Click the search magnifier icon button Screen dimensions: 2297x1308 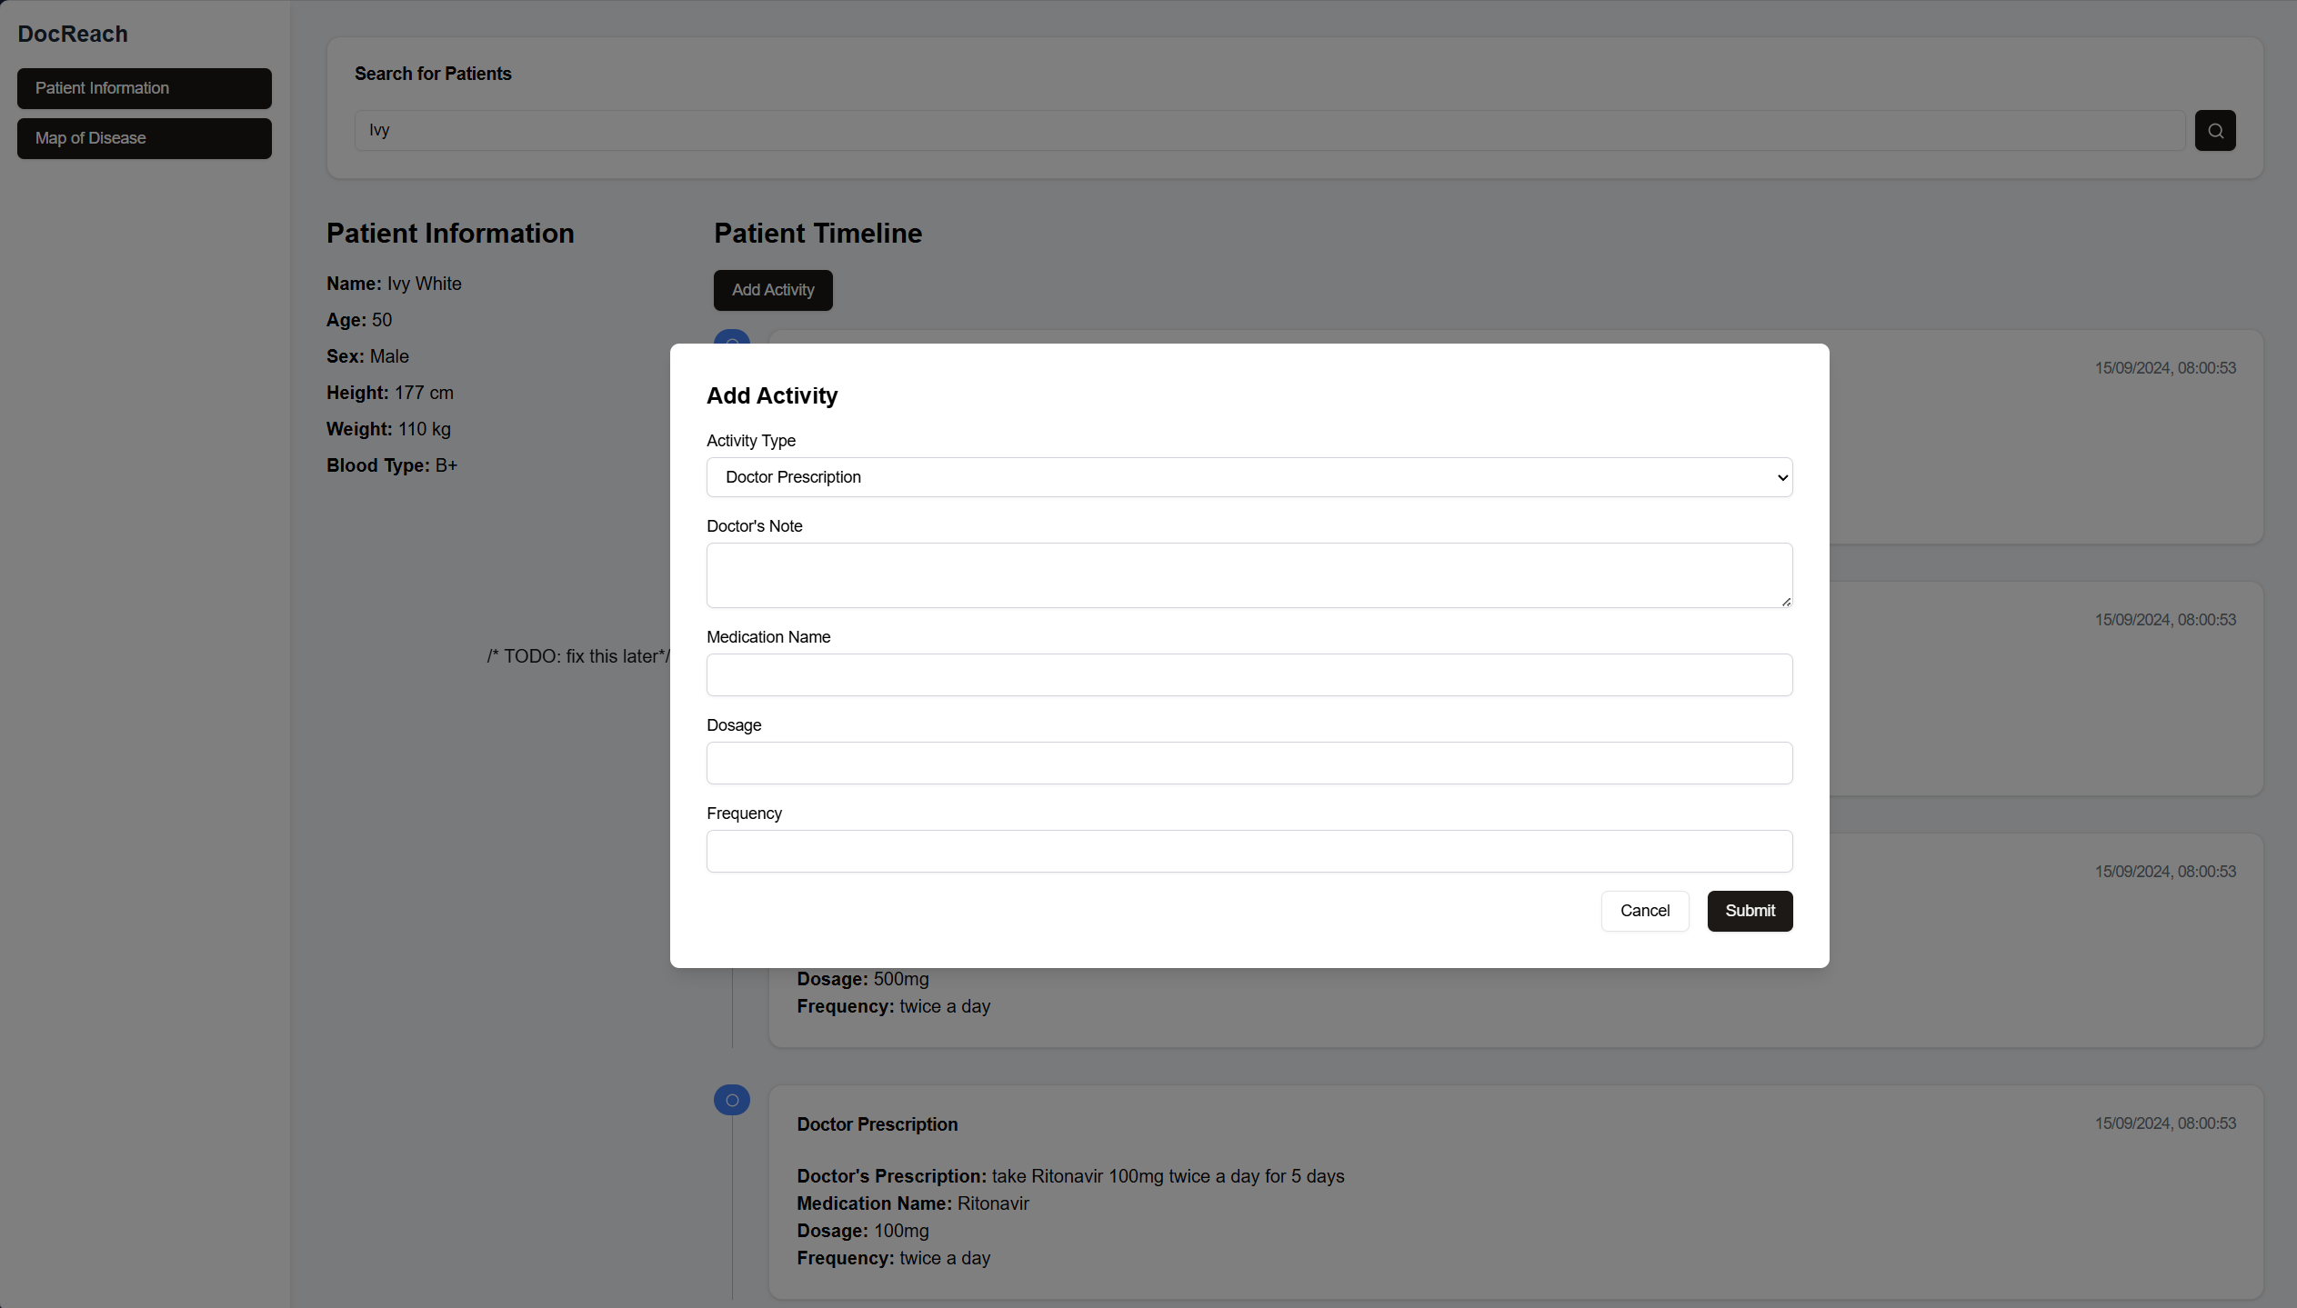(2214, 131)
